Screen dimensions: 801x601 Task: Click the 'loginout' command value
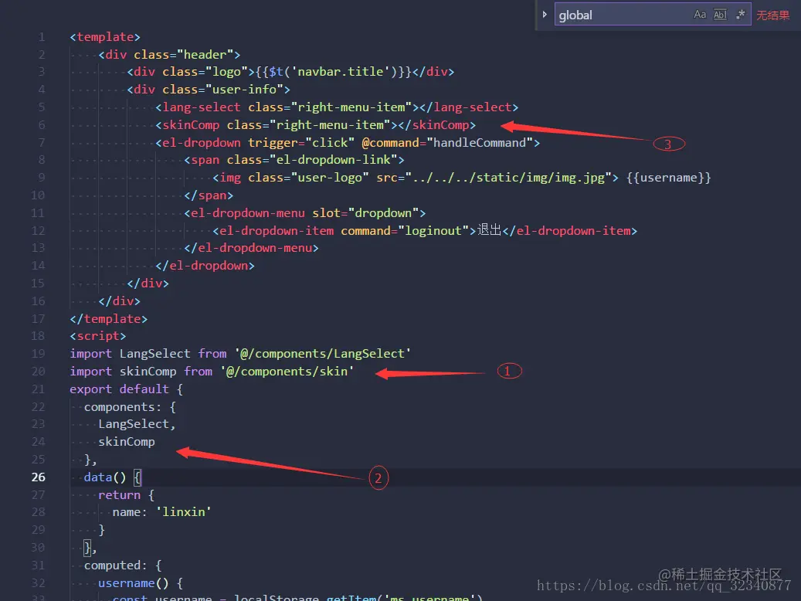pyautogui.click(x=433, y=231)
